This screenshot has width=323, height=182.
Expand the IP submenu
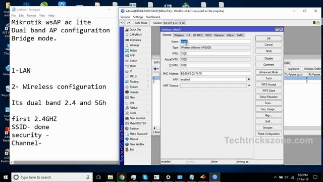click(x=137, y=71)
